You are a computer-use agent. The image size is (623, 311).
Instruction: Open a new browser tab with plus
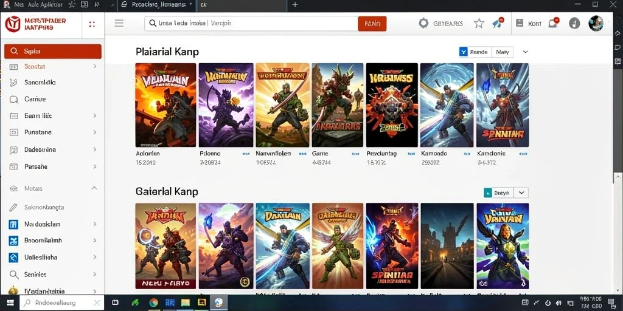tap(295, 5)
